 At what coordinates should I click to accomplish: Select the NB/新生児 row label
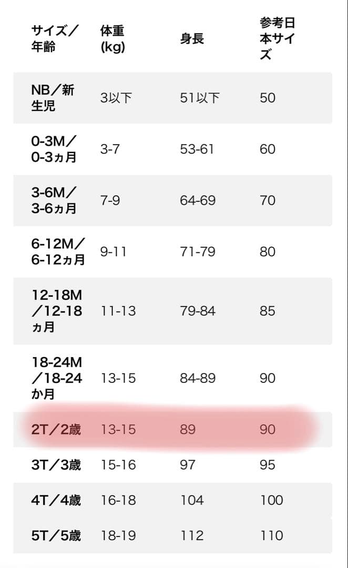tap(53, 98)
